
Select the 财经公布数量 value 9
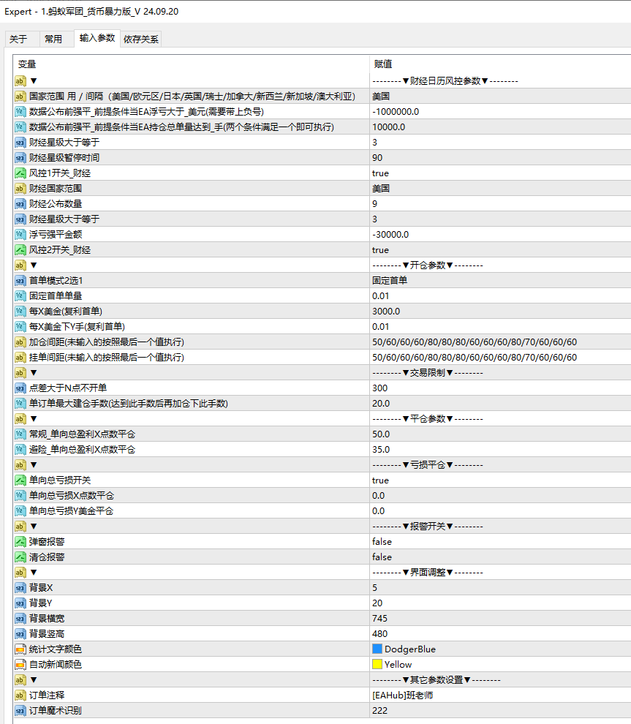click(x=375, y=203)
